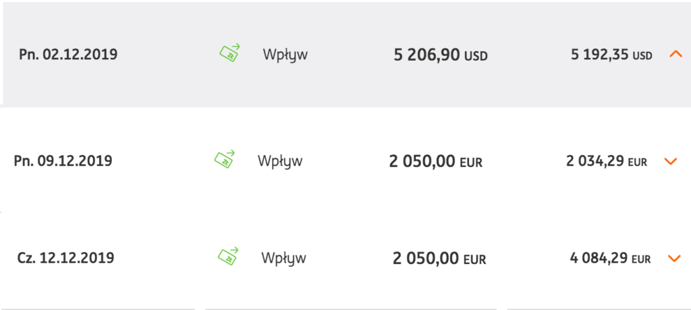Expand the 12.12.2019 transaction details
This screenshot has width=691, height=310.
tap(673, 258)
